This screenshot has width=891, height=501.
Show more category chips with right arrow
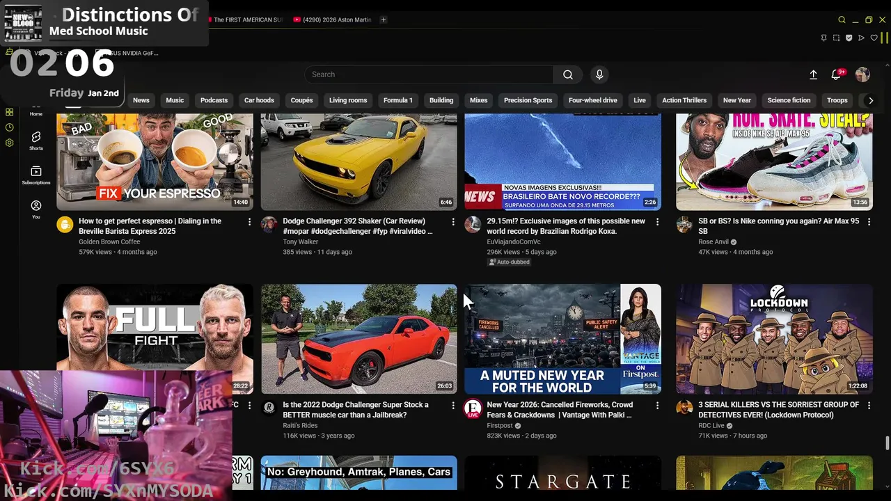point(870,100)
